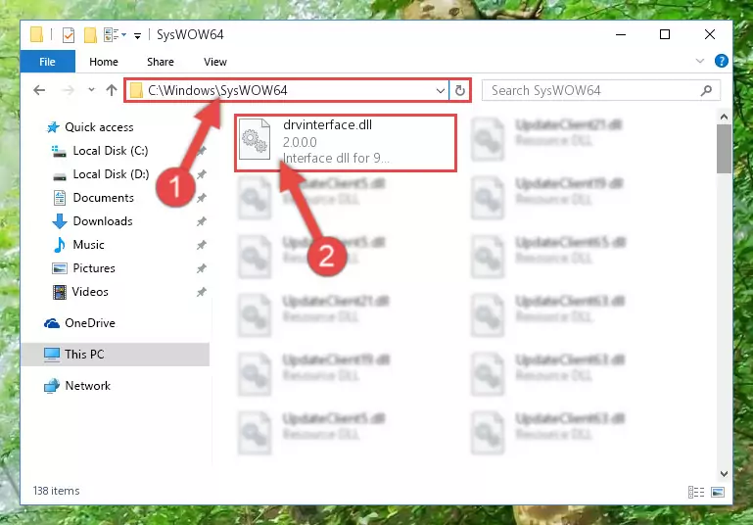Click the drvinterface.dll gear file icon

[x=255, y=139]
